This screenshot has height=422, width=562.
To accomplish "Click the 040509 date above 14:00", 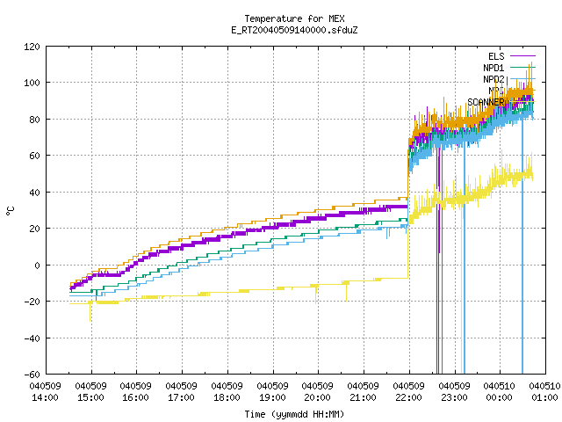I will pyautogui.click(x=45, y=386).
